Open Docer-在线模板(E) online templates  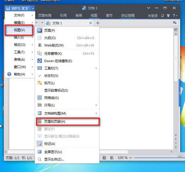[67, 61]
